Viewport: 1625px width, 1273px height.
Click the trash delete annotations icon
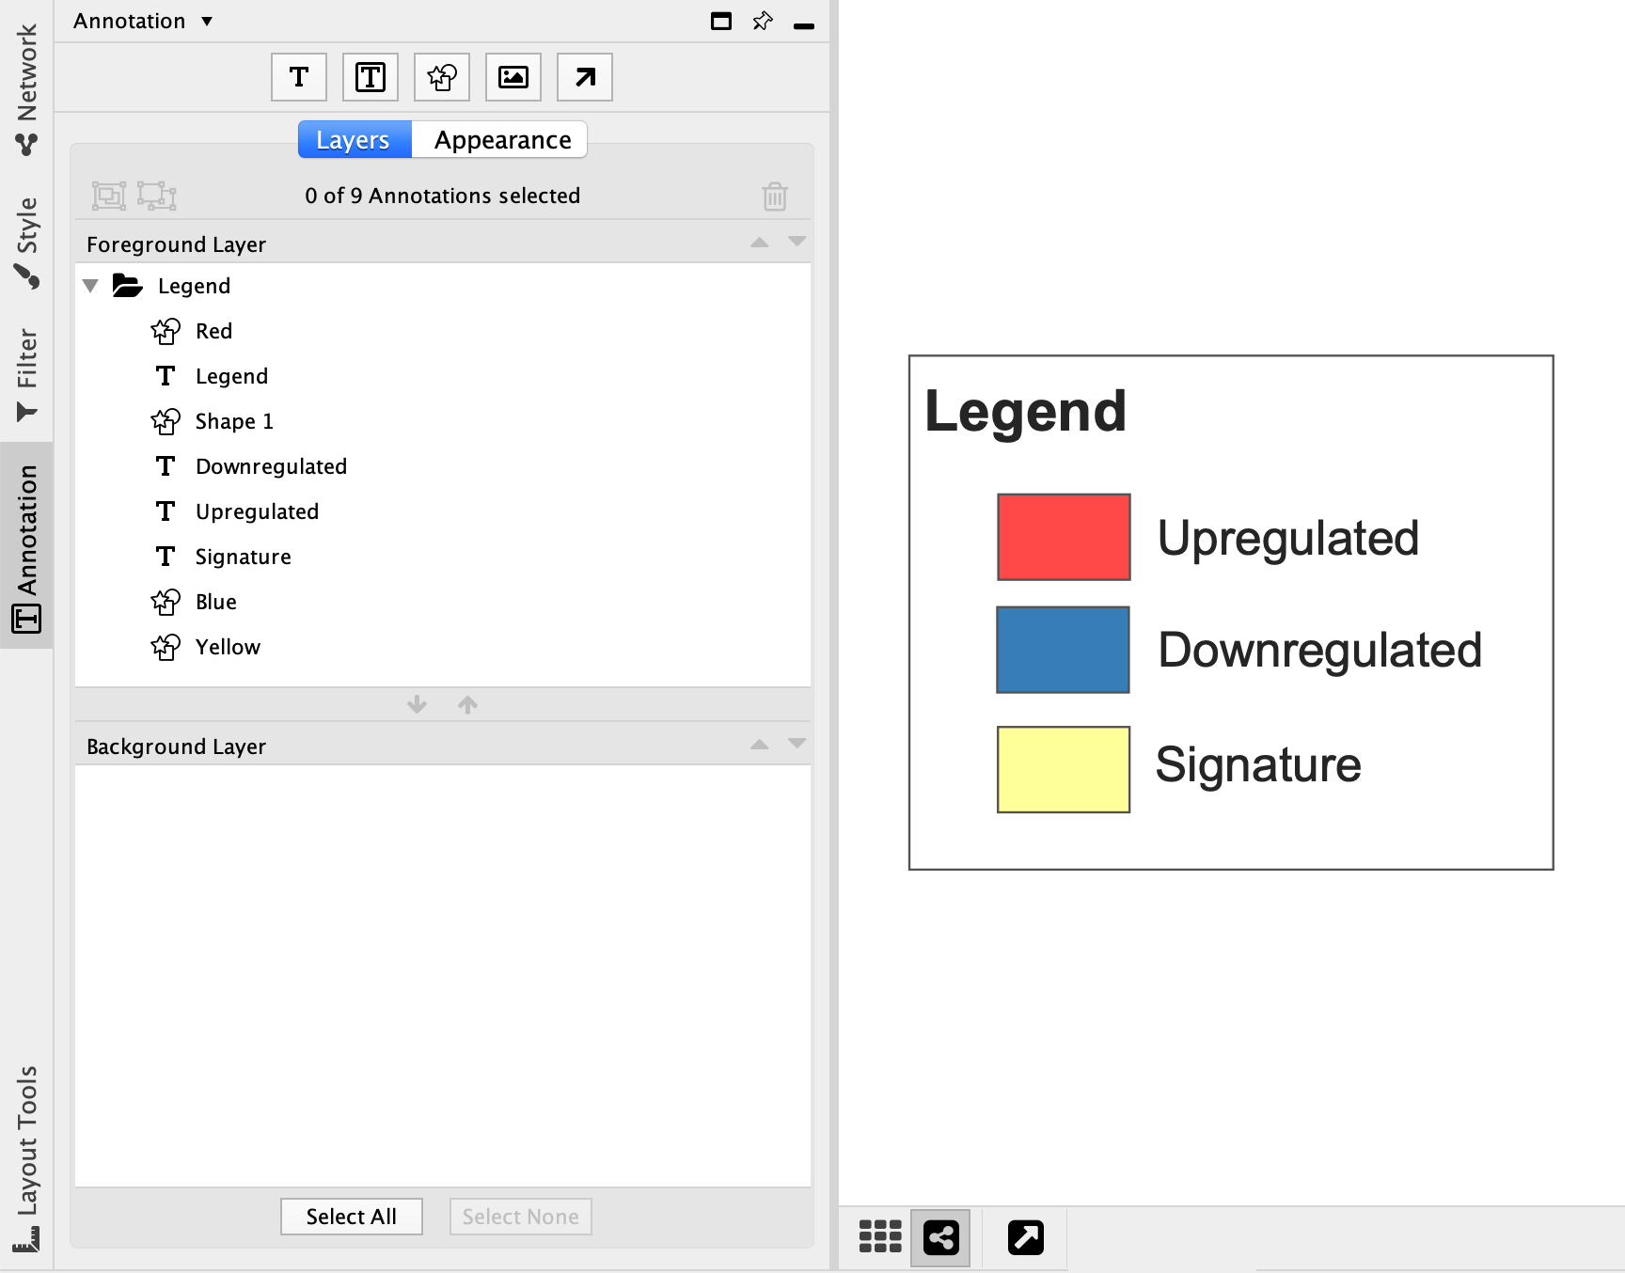coord(774,196)
